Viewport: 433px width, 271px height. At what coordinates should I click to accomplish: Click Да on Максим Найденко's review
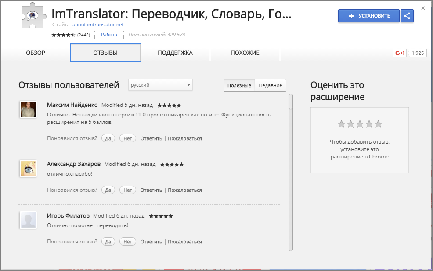[x=108, y=138]
